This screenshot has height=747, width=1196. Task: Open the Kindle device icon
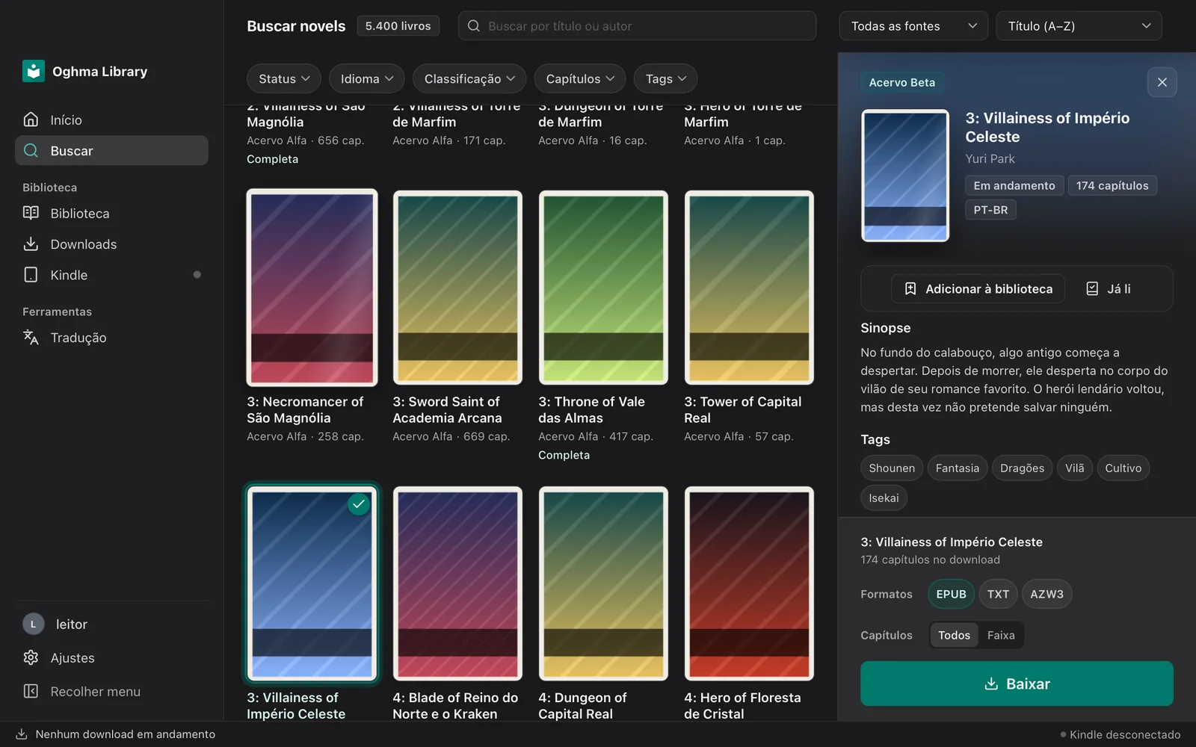[x=31, y=275]
